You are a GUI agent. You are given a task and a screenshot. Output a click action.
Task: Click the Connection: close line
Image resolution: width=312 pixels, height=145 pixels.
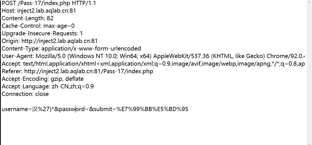point(25,94)
